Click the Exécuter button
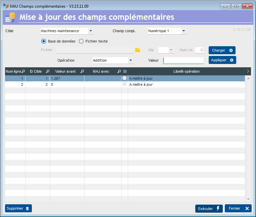Screen dimensions: 256x217 point(209,209)
